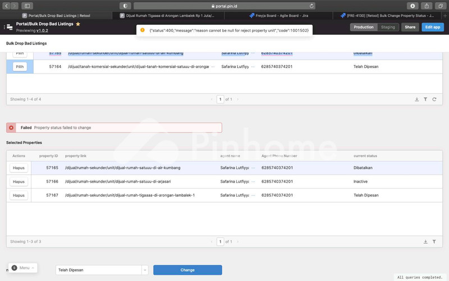Screen dimensions: 449x281
Task: Click the star beside Portal/Bulk Drop Bad Listings
Action: pos(78,24)
